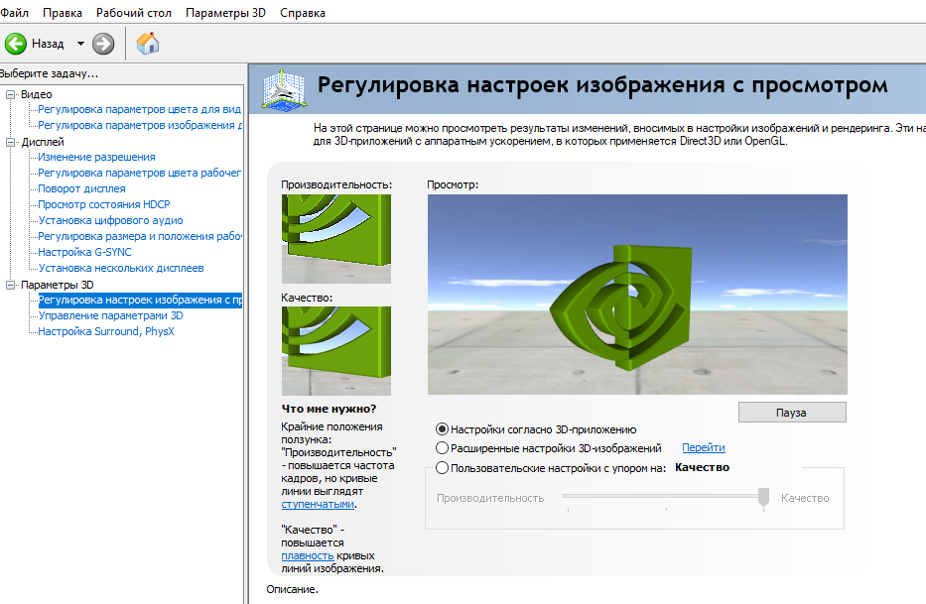This screenshot has height=604, width=926.
Task: Select 'Настройки согласно 3D-приложению' radio button
Action: click(443, 429)
